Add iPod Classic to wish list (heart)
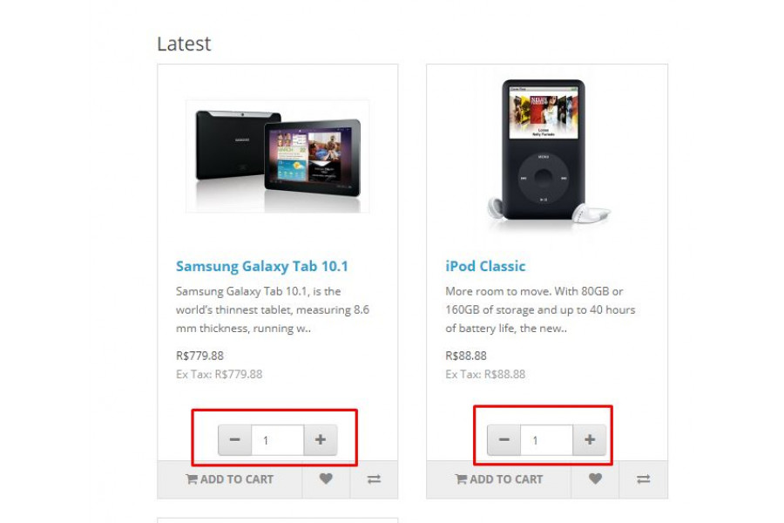 point(595,479)
